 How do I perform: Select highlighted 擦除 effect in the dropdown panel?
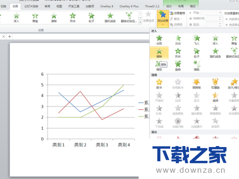click(x=159, y=53)
